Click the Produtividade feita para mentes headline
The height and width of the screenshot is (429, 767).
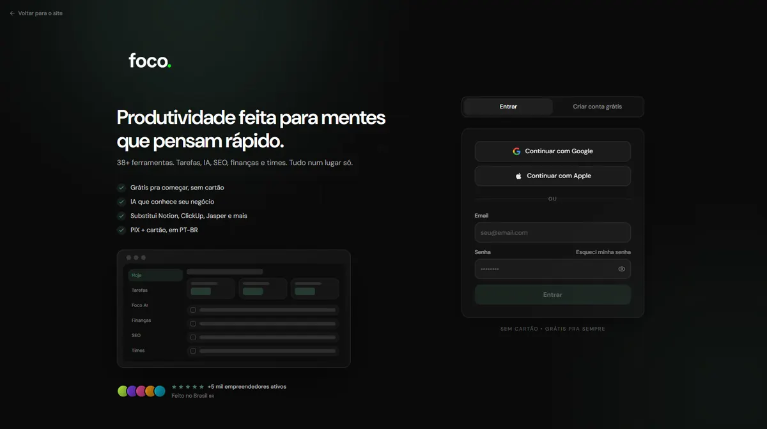coord(251,129)
